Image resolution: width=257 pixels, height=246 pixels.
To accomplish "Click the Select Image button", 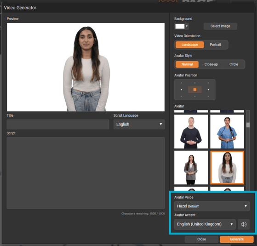I will tap(220, 26).
